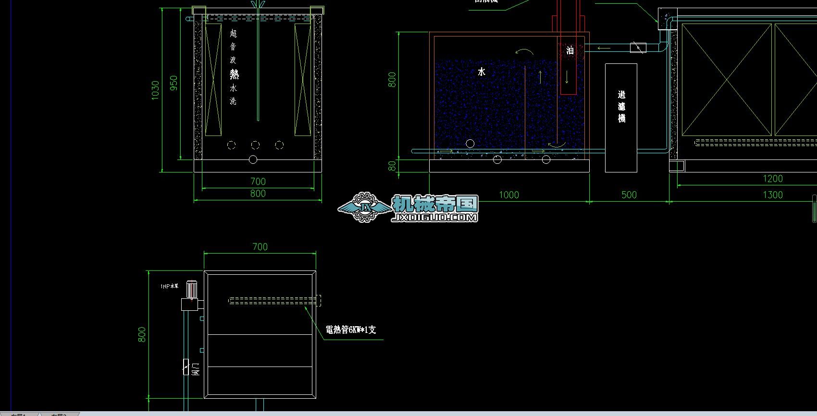
Task: Select the 800 height dimension beside the water tank
Action: [392, 80]
